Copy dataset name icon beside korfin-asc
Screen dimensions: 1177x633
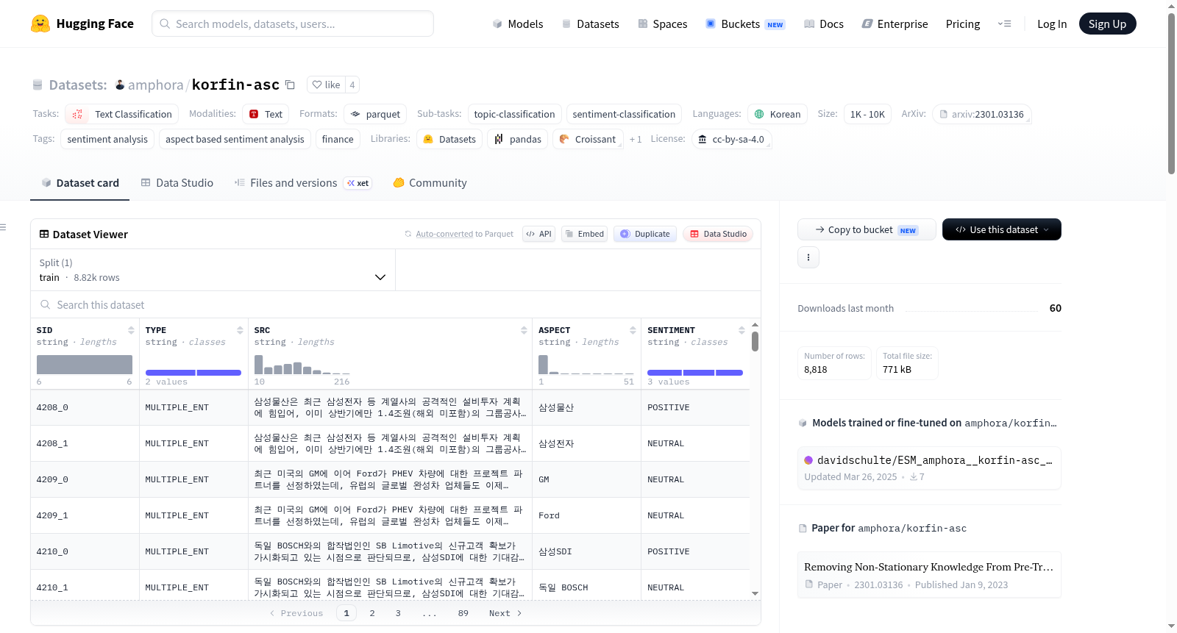tap(290, 85)
